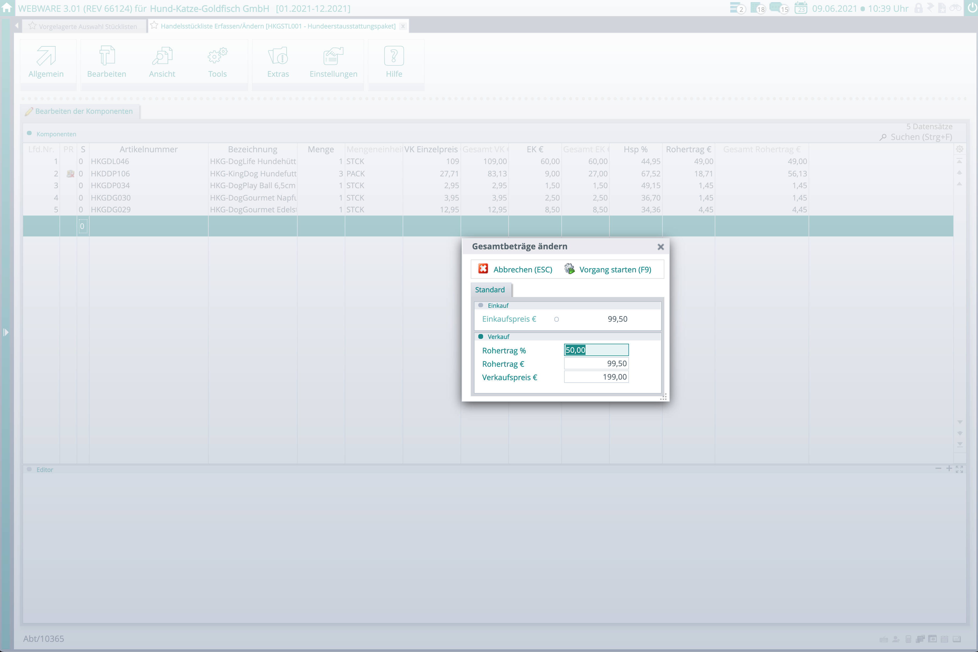The height and width of the screenshot is (652, 978).
Task: Toggle the Einkauf section indicator
Action: click(x=481, y=305)
